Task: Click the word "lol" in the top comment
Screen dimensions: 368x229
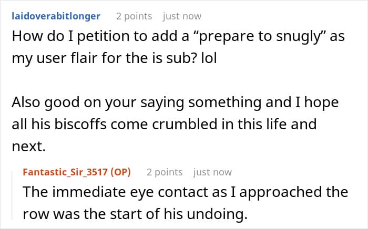Action: (209, 58)
